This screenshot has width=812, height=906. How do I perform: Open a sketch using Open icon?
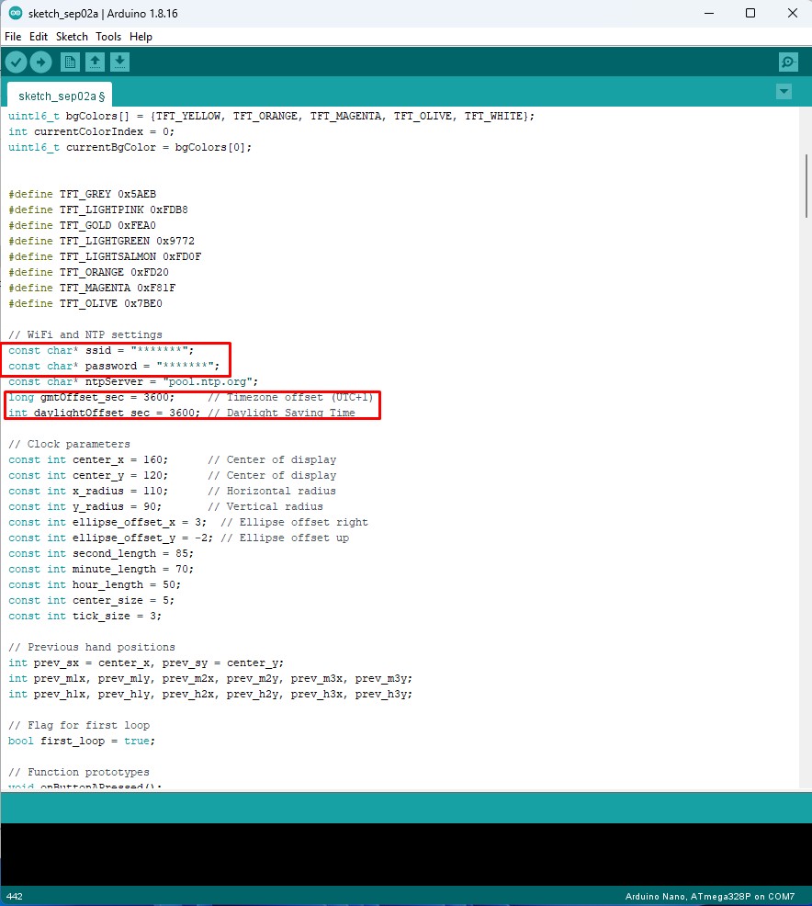[x=95, y=62]
